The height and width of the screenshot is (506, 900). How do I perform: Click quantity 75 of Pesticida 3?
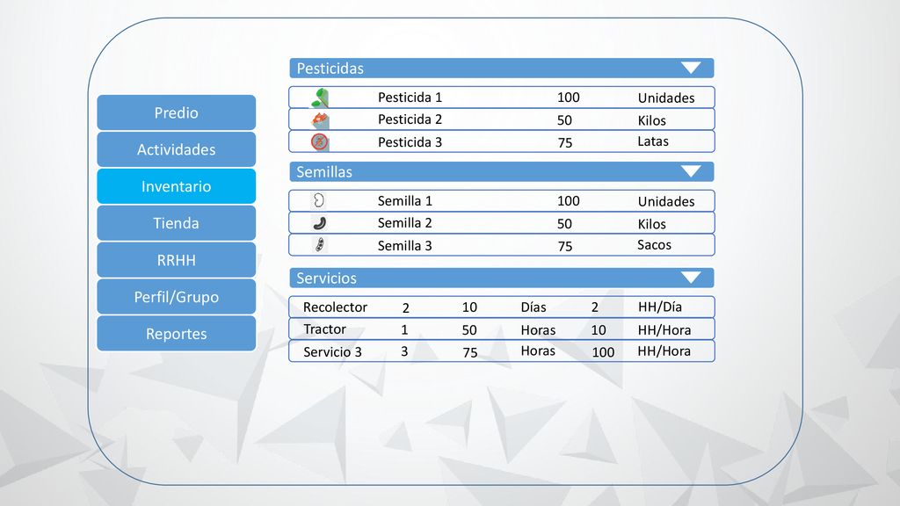pos(565,142)
